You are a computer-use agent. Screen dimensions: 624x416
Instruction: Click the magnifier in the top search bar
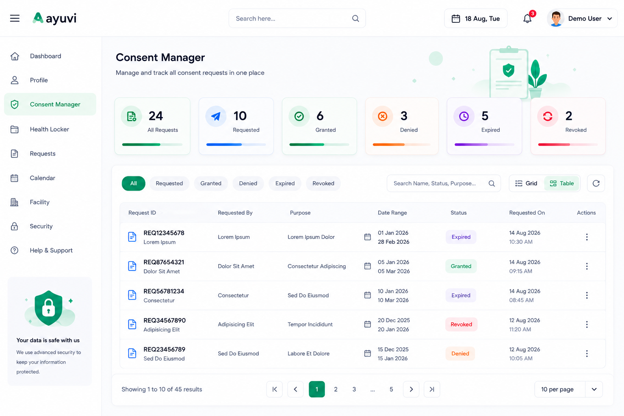[x=355, y=18]
